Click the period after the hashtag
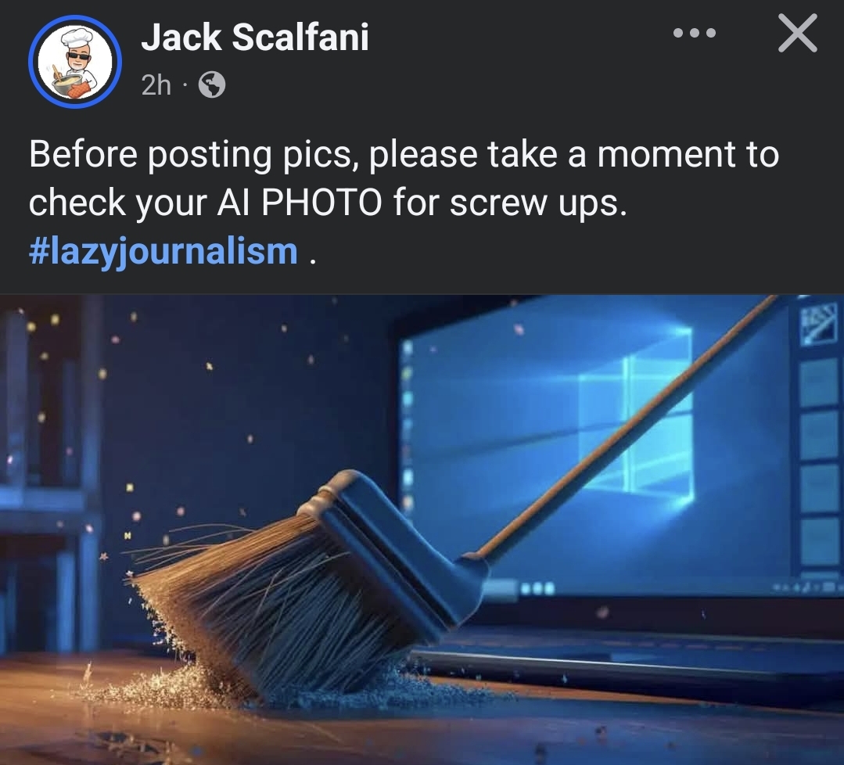 point(312,261)
